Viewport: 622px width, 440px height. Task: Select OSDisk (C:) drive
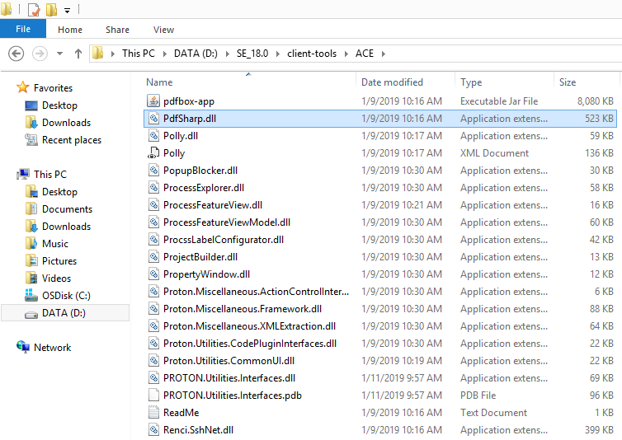coord(66,296)
